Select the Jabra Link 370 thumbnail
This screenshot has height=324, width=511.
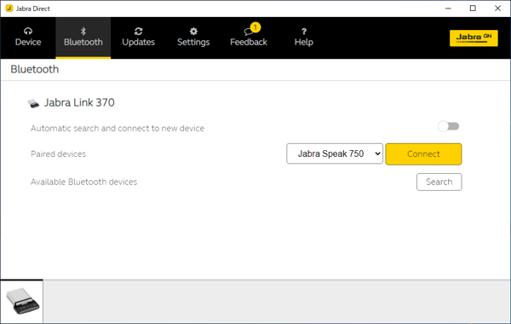[x=22, y=302]
